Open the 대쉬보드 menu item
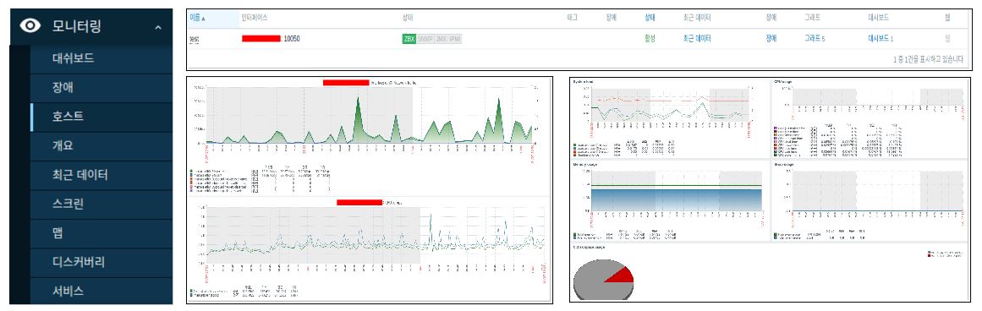 coord(74,59)
